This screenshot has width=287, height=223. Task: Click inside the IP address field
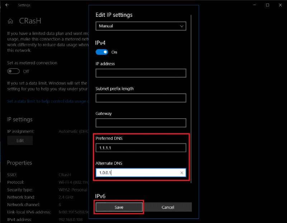click(x=141, y=73)
